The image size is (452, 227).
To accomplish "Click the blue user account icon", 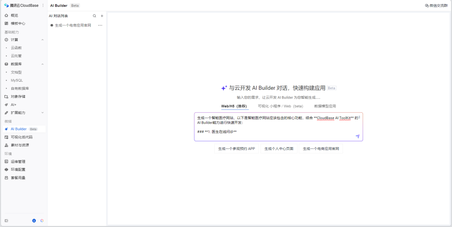I will (x=34, y=221).
